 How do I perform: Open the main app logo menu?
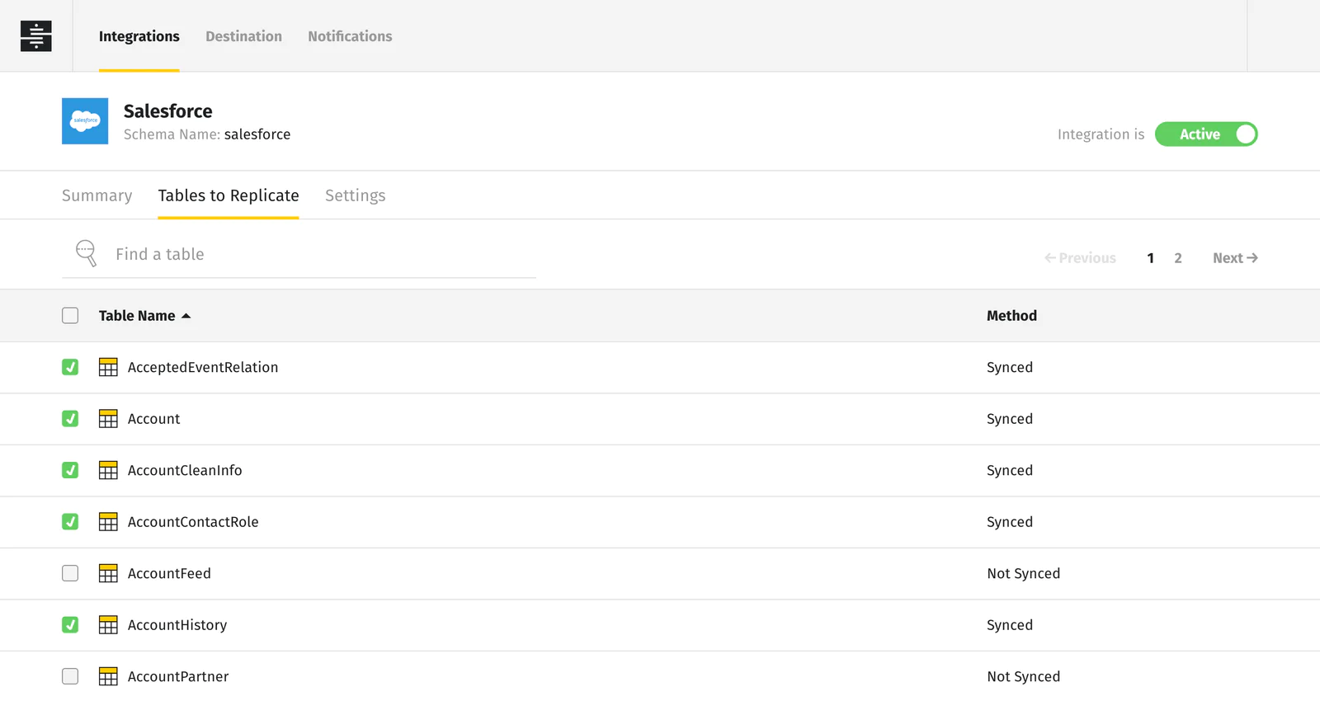(35, 35)
